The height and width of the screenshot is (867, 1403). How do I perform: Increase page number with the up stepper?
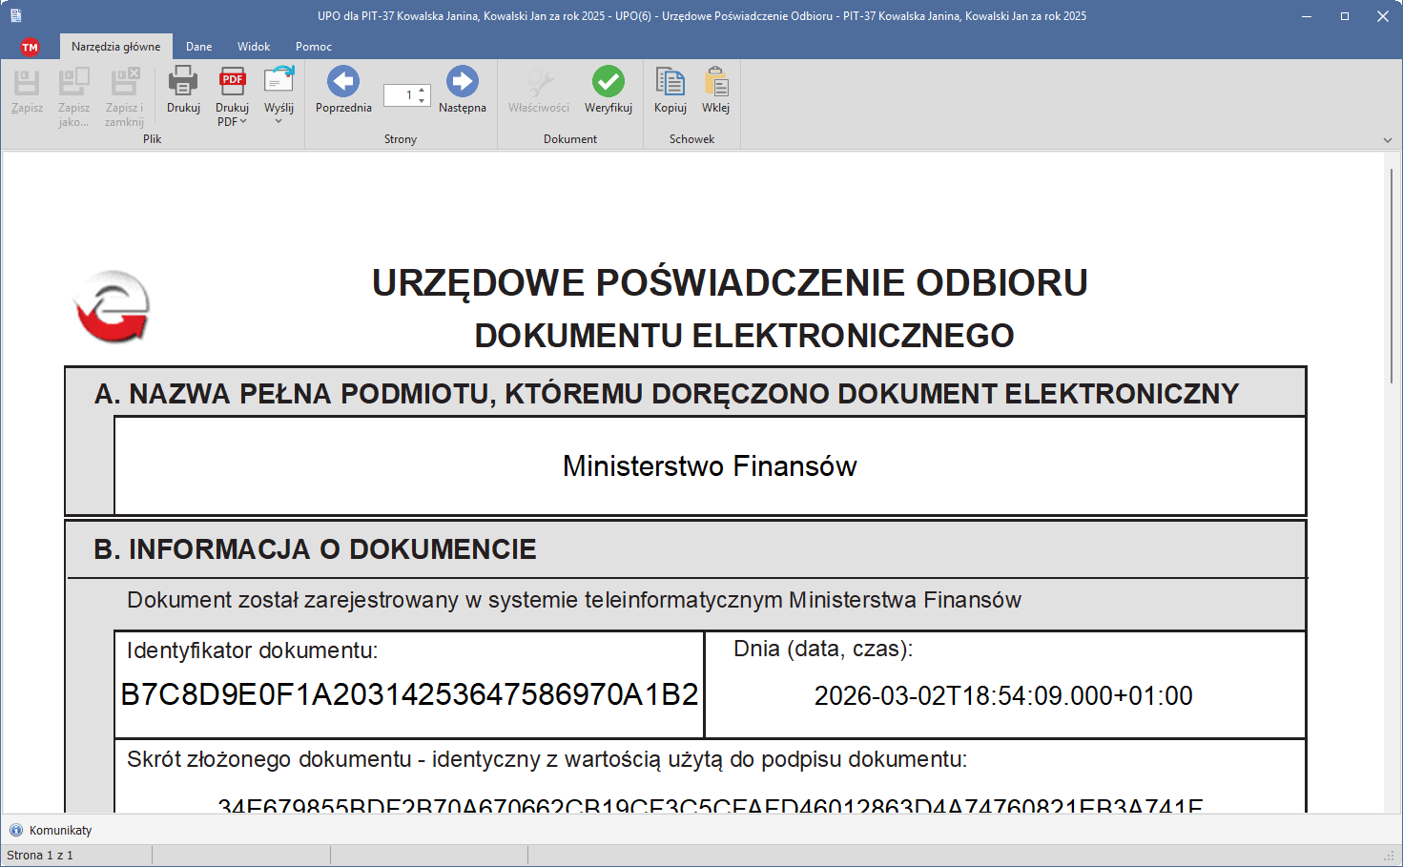(423, 90)
